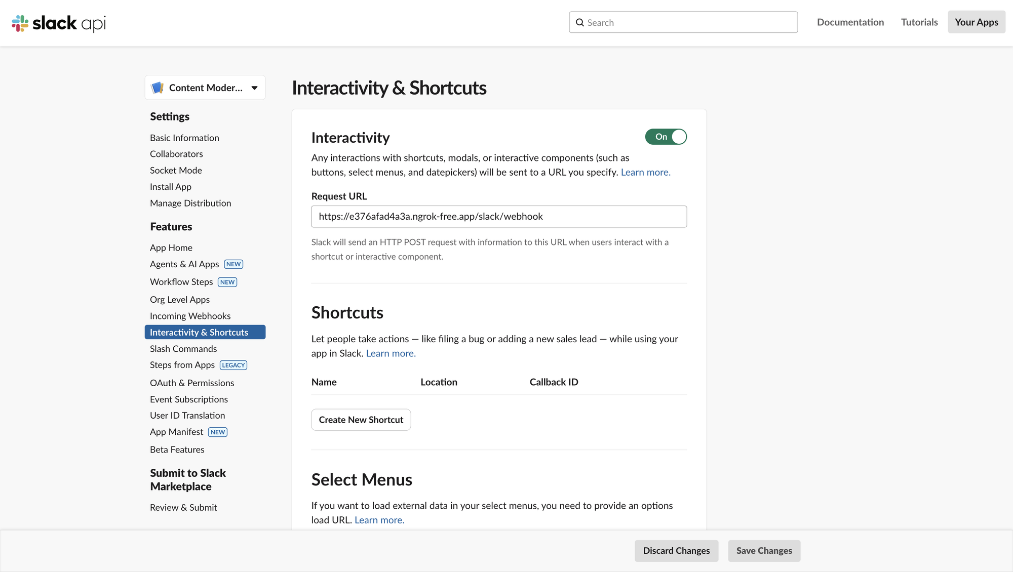Click into the top Search box
The height and width of the screenshot is (572, 1013).
coord(689,23)
